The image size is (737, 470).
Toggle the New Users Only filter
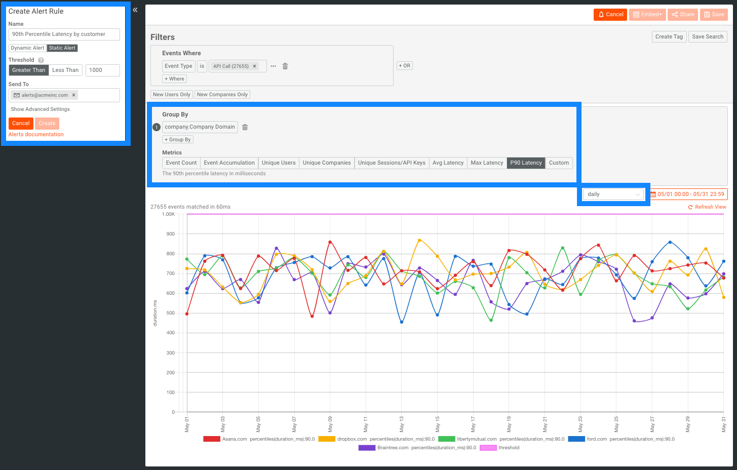[x=172, y=95]
